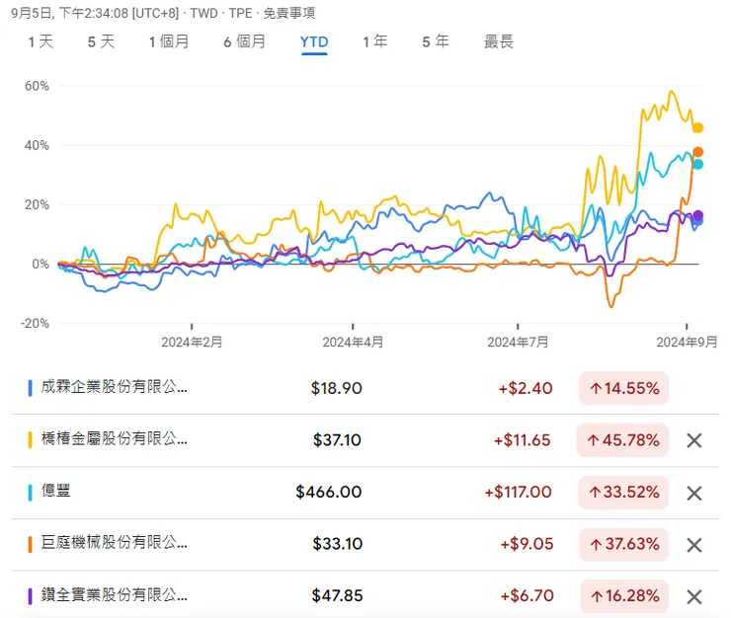Click the 33.52% change badge
Image resolution: width=731 pixels, height=618 pixels.
[x=623, y=493]
